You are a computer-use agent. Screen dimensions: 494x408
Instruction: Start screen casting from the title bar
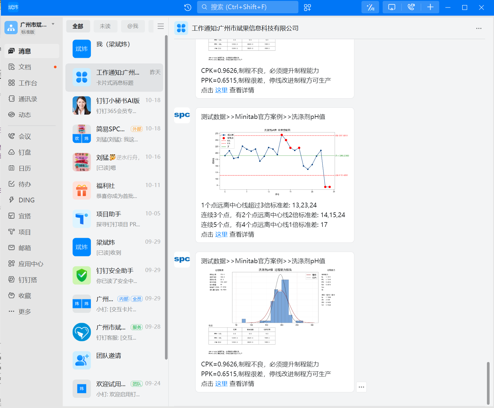tap(392, 7)
